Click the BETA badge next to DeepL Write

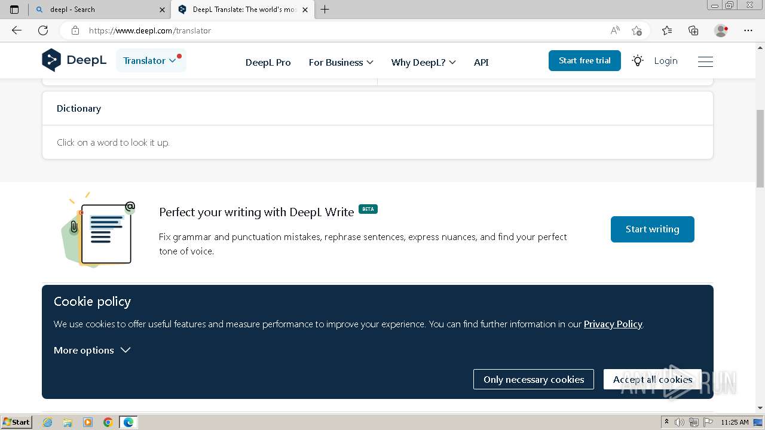click(x=368, y=209)
